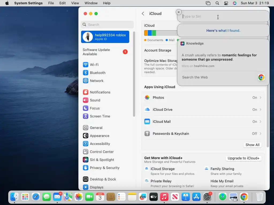
Task: Open the View menu
Action: click(x=75, y=3)
